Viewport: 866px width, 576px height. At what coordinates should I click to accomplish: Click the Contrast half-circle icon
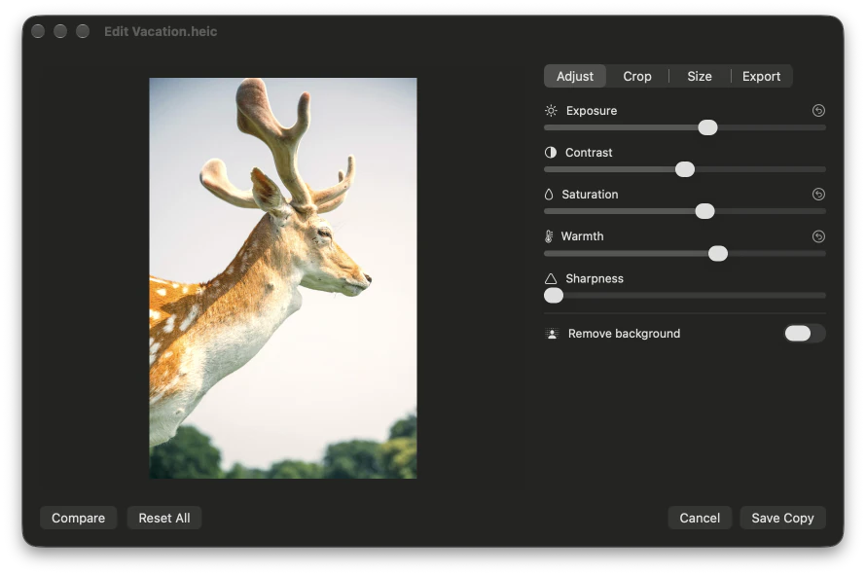pos(551,153)
